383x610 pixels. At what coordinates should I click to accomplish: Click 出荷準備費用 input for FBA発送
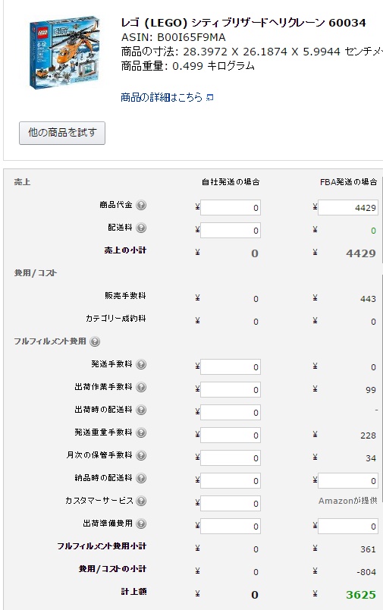348,527
